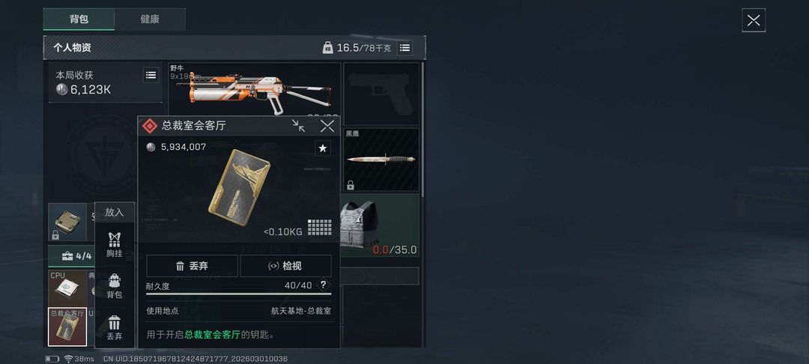Expand the 本局收获 list menu
809x364 pixels.
[x=151, y=76]
